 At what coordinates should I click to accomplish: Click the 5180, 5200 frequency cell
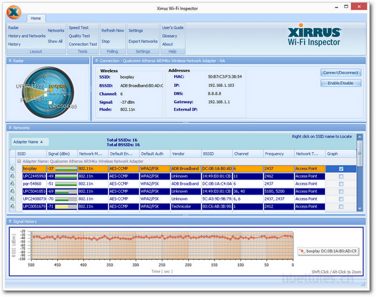(x=279, y=191)
